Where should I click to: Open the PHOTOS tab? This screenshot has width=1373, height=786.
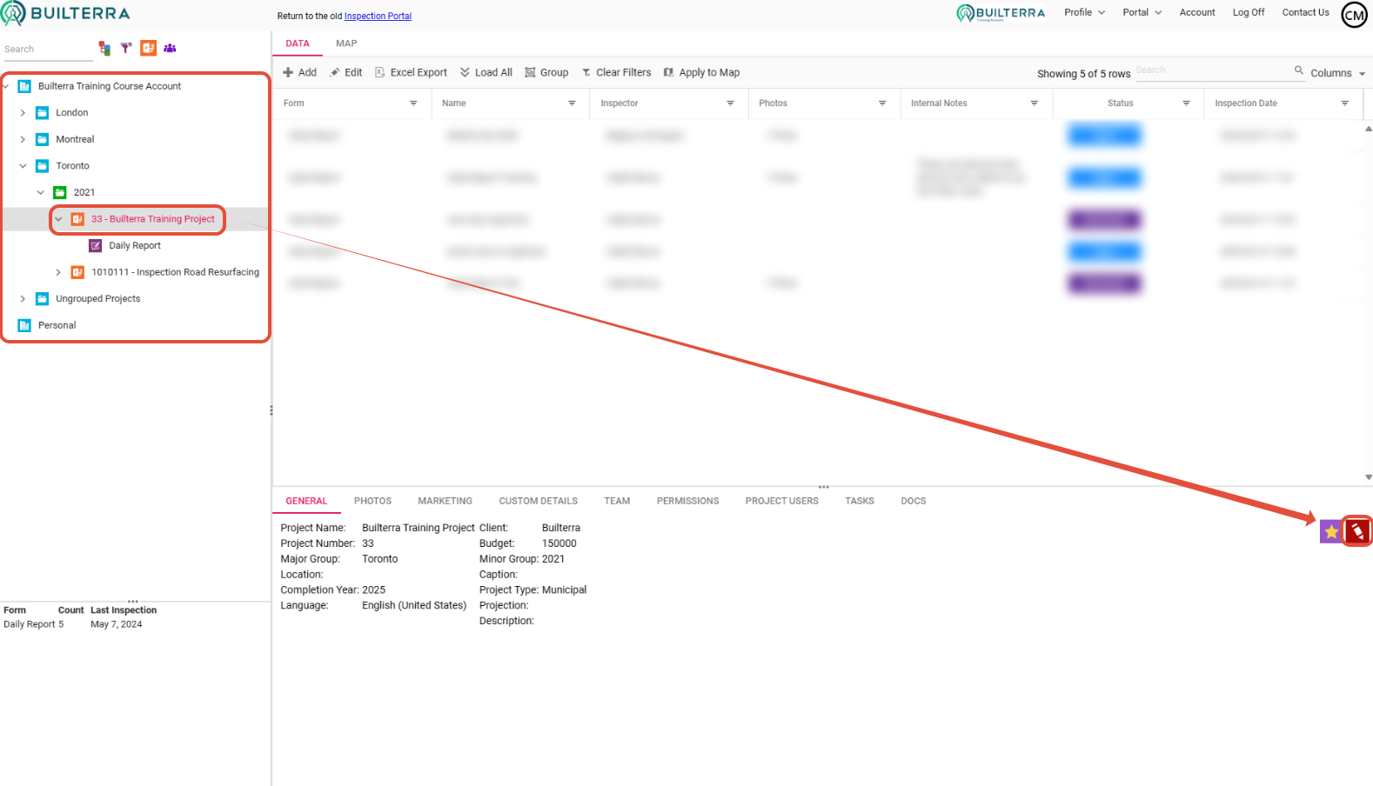[x=372, y=501]
